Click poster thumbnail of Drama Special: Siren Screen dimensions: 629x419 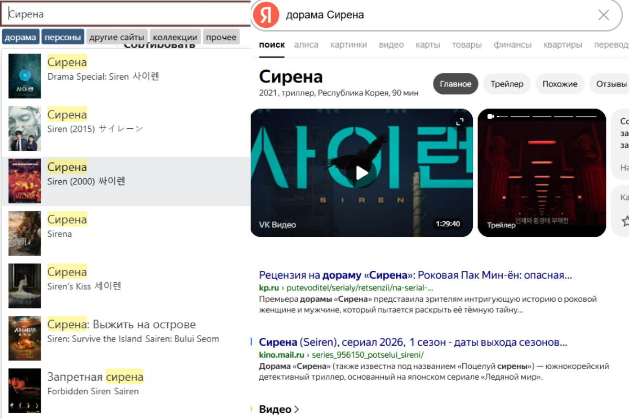25,76
